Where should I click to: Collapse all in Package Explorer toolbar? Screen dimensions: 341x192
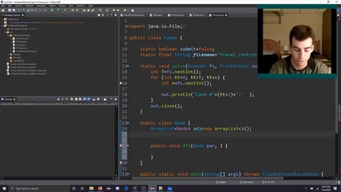click(99, 15)
